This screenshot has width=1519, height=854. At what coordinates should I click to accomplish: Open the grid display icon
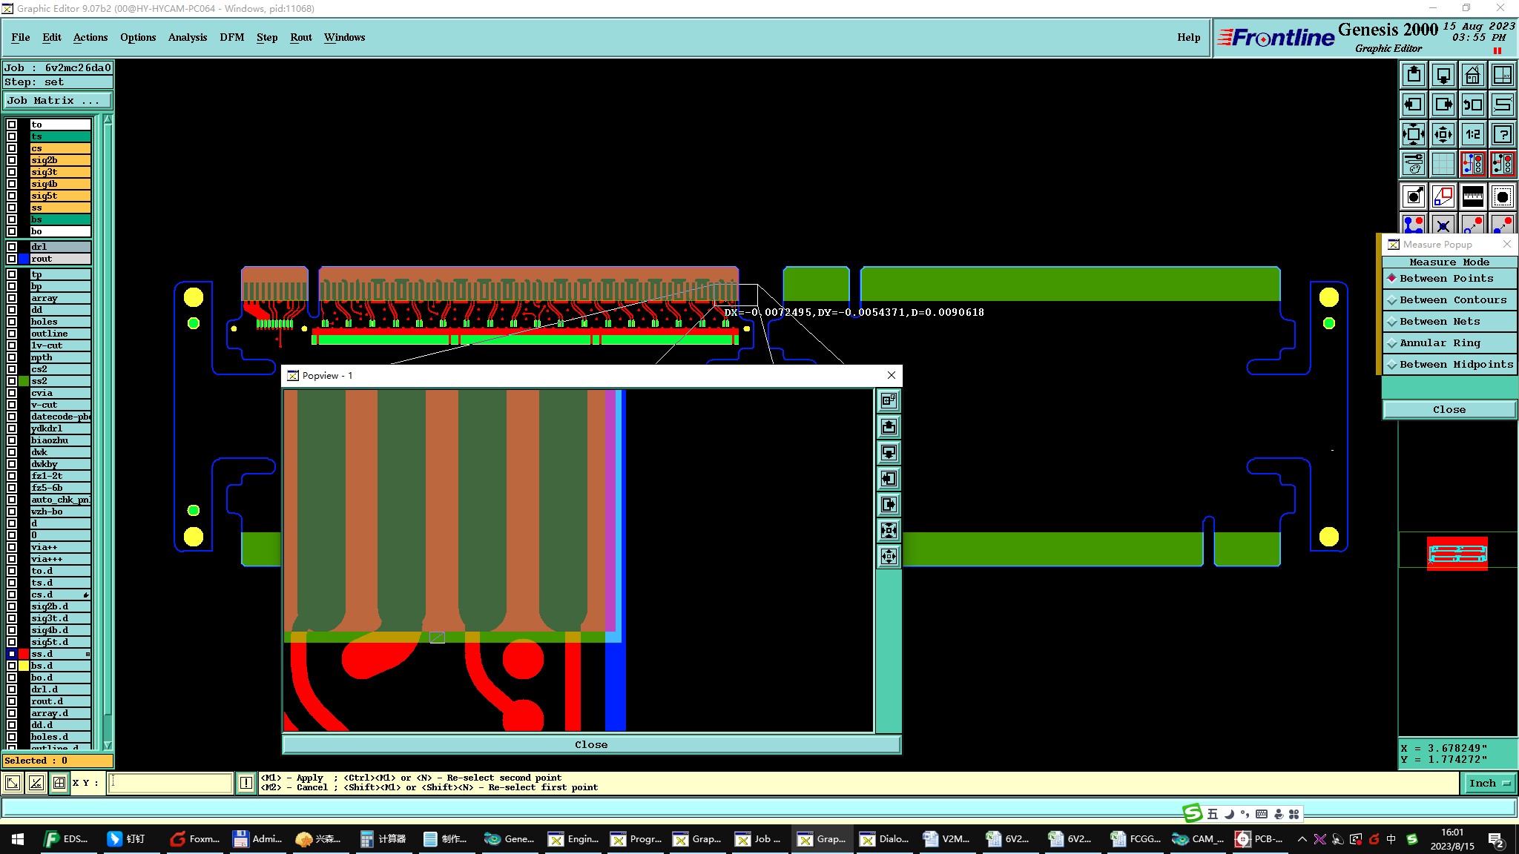coord(1443,164)
